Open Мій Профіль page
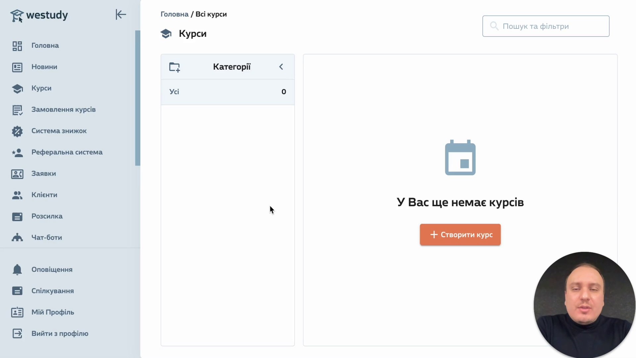 pos(52,312)
